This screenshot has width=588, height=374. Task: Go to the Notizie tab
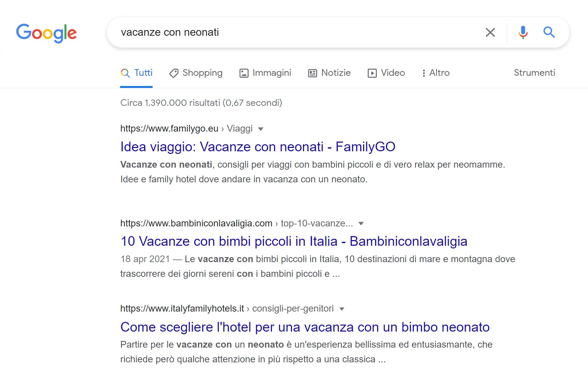[x=329, y=73]
